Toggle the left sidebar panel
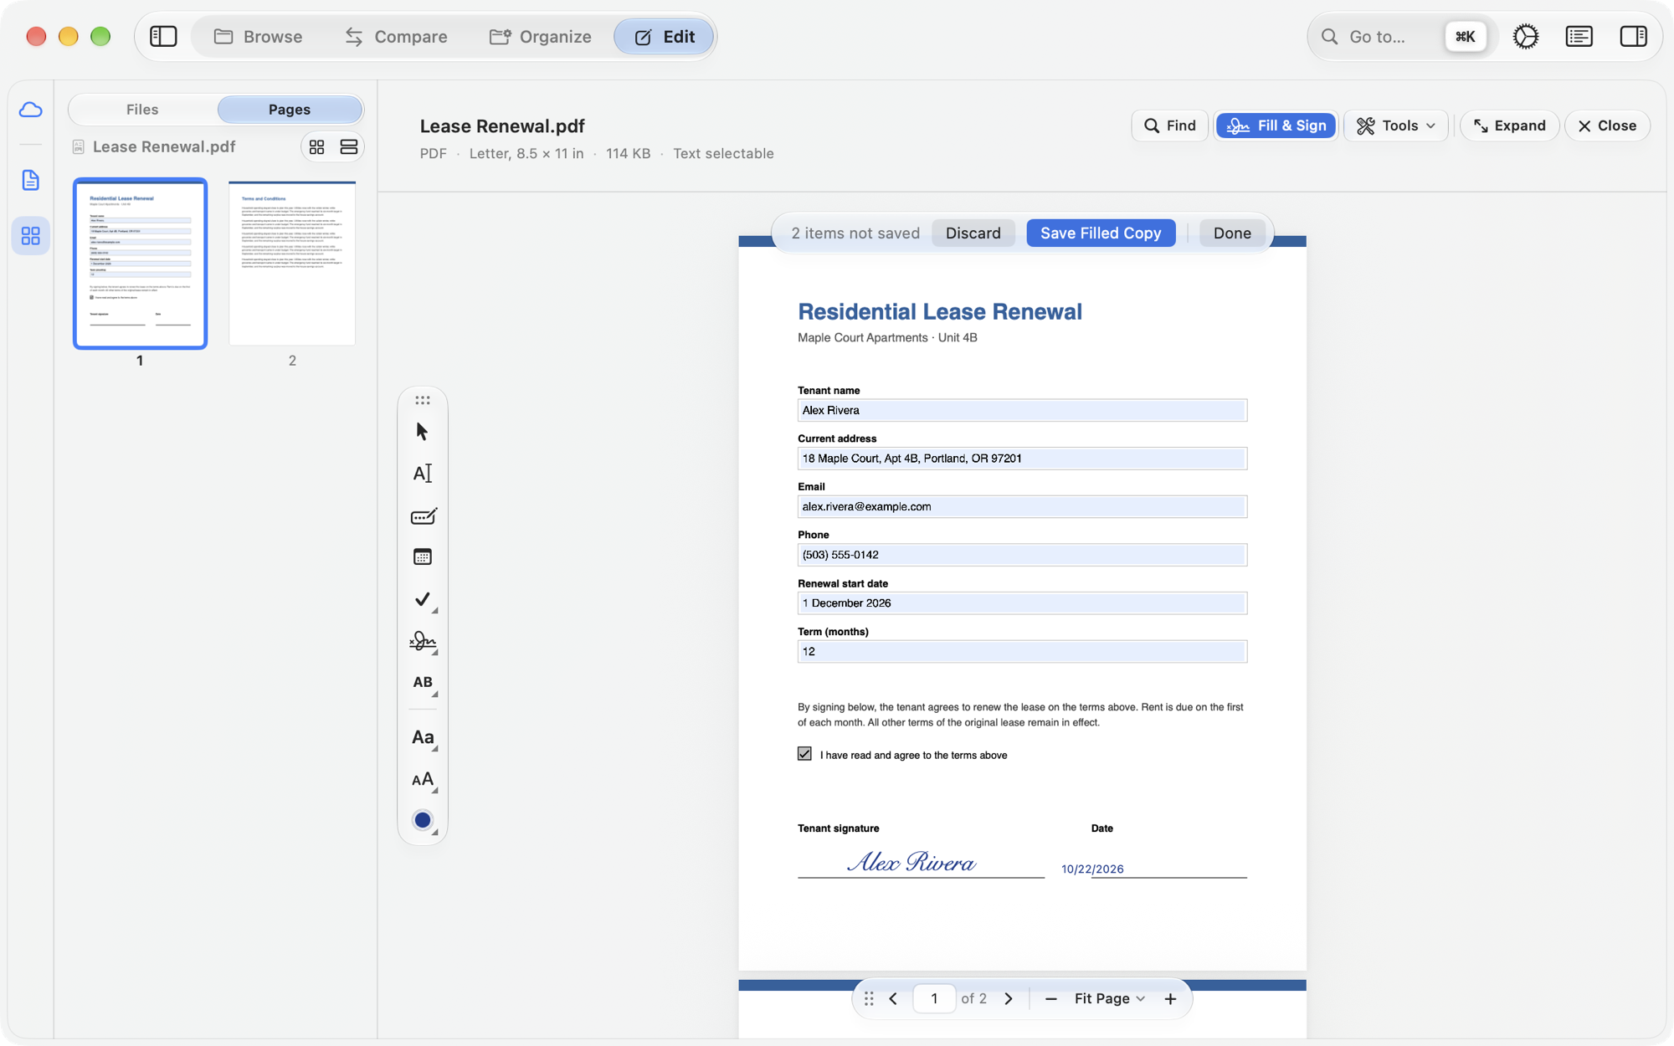The width and height of the screenshot is (1674, 1046). 163,37
